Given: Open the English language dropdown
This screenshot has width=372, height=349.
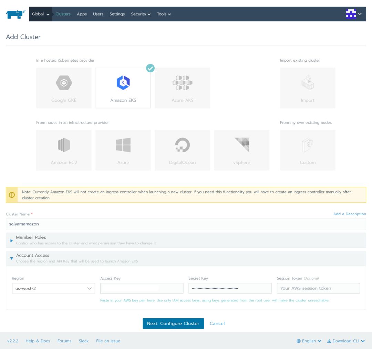Looking at the screenshot, I should (309, 341).
